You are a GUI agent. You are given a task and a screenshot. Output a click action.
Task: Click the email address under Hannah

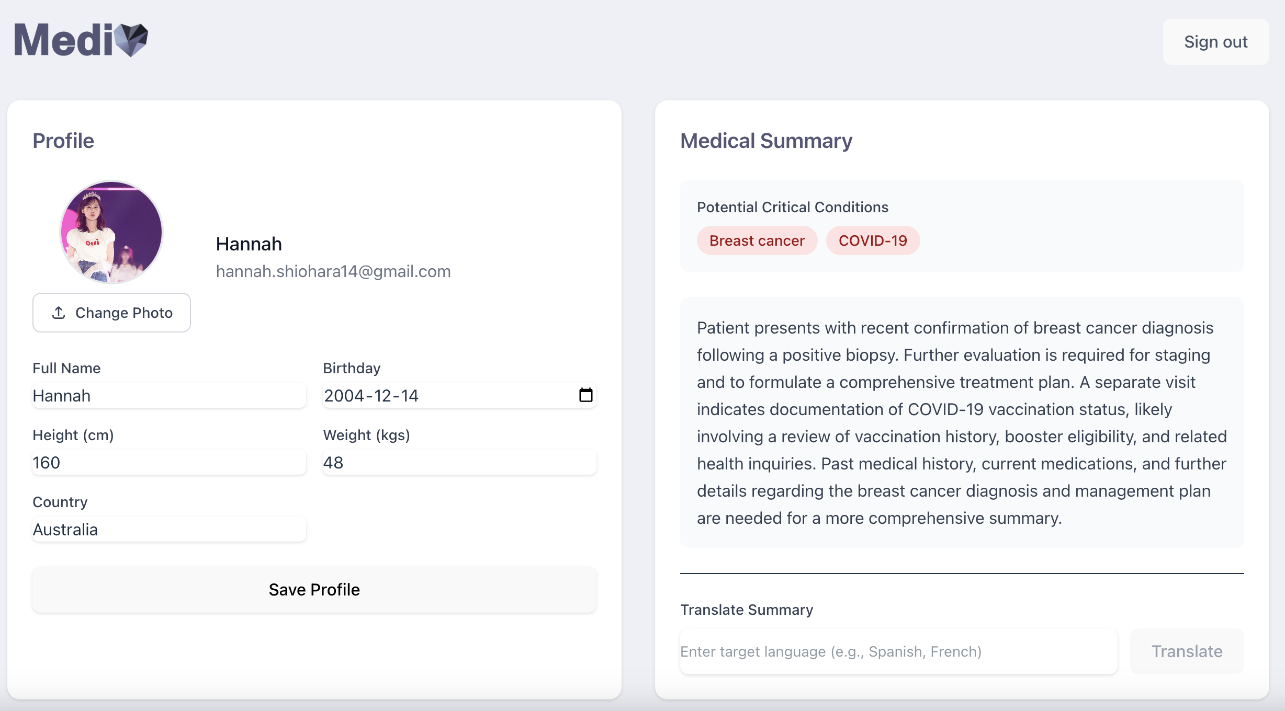[x=333, y=271]
